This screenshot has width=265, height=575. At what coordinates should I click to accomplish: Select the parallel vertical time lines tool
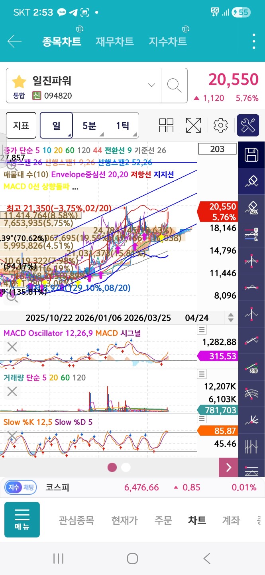coord(251,446)
